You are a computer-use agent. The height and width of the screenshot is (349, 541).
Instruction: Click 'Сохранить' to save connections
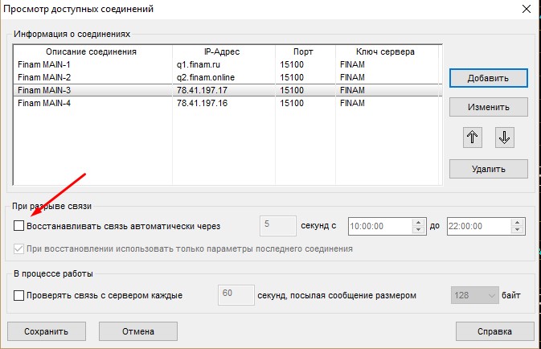point(46,331)
